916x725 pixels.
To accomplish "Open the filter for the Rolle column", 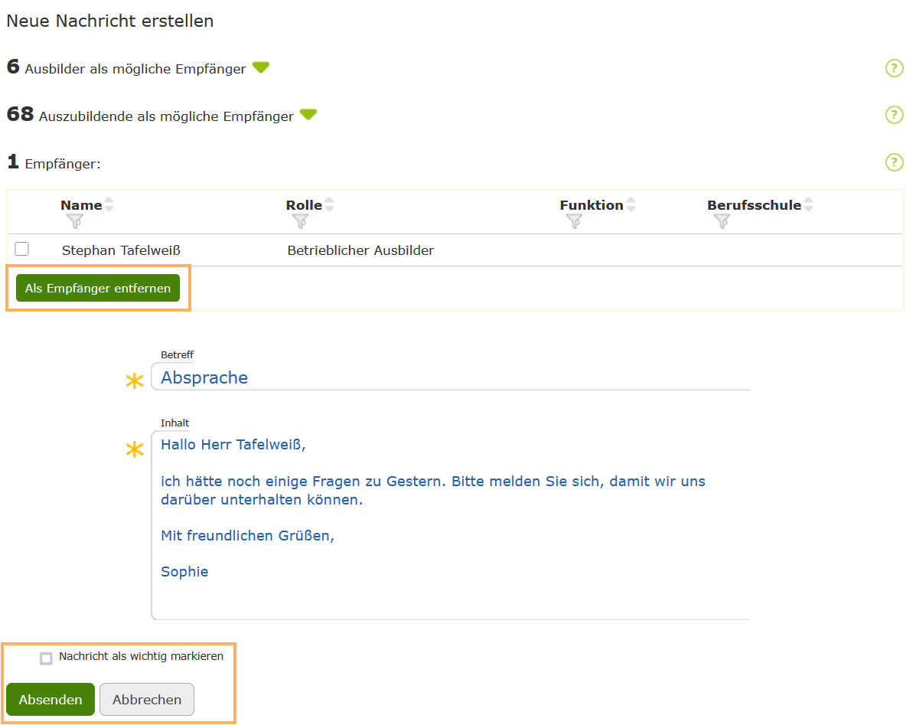I will pyautogui.click(x=298, y=220).
